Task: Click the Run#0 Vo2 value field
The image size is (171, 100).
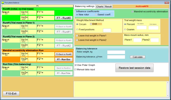Action: click(32, 18)
